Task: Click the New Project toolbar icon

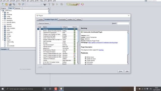Action: point(7,4)
